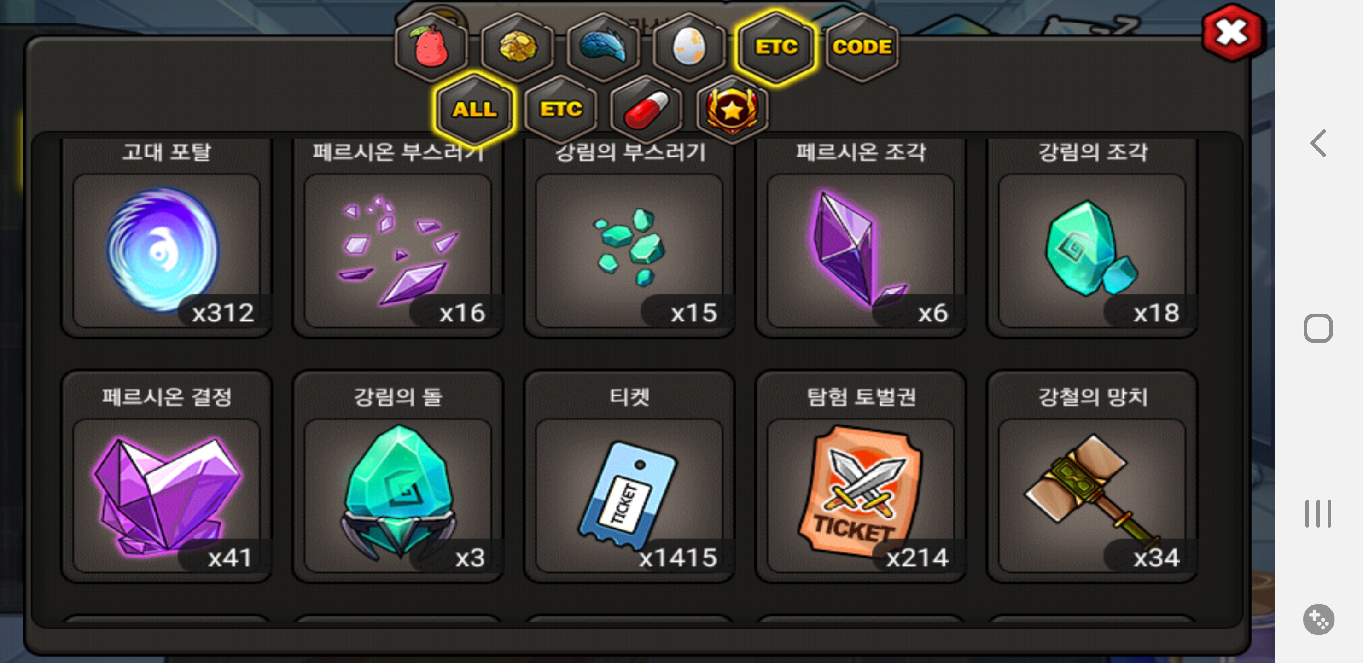Select the second-row ETC filter hexagon

pos(561,110)
